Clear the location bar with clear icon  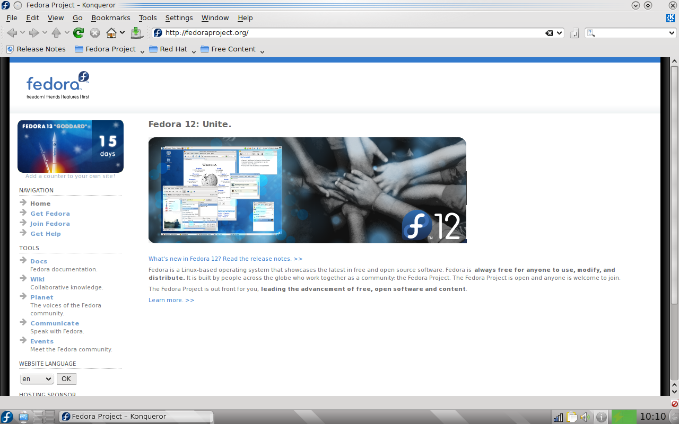[x=549, y=33]
